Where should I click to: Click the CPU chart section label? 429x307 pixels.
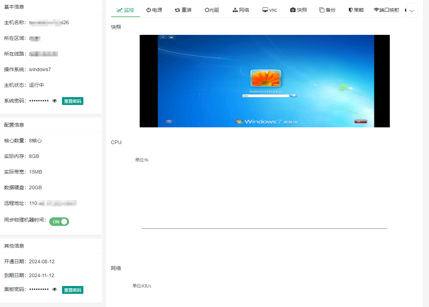coord(116,142)
